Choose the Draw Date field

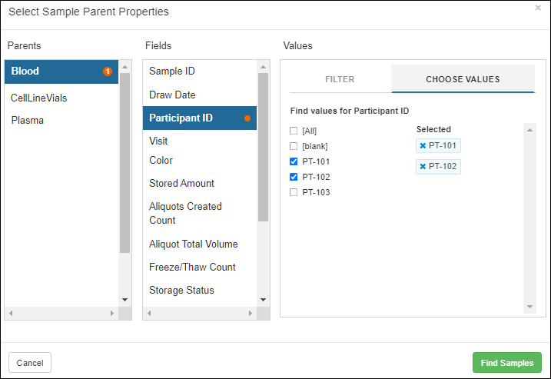pos(172,95)
